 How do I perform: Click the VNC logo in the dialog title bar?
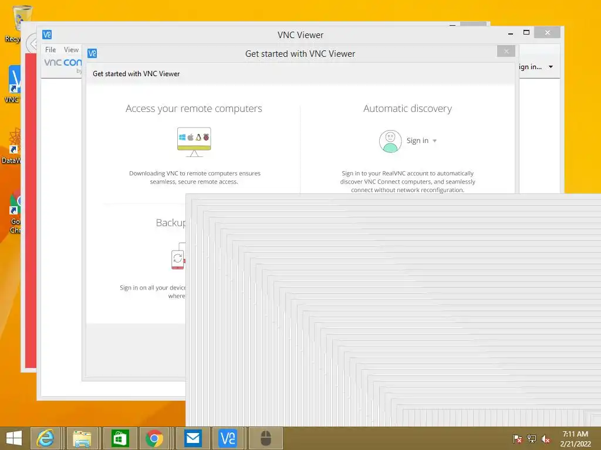pos(92,53)
